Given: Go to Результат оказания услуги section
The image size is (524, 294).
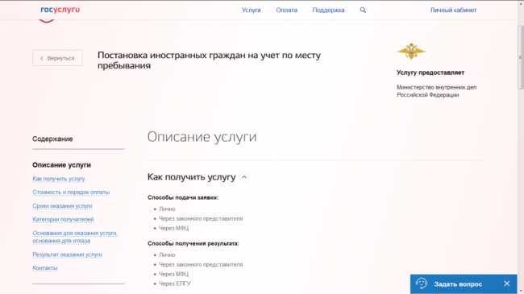Looking at the screenshot, I should [67, 255].
